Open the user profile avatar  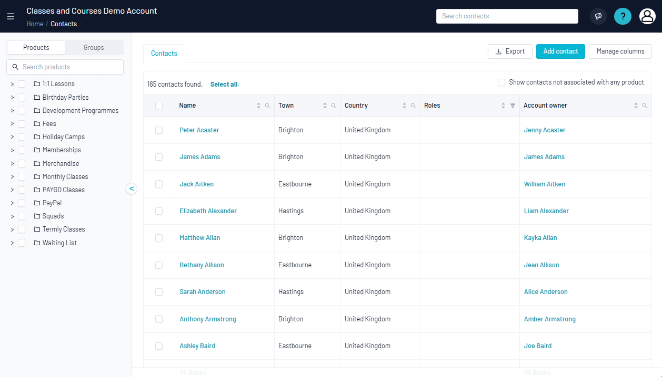click(x=647, y=16)
